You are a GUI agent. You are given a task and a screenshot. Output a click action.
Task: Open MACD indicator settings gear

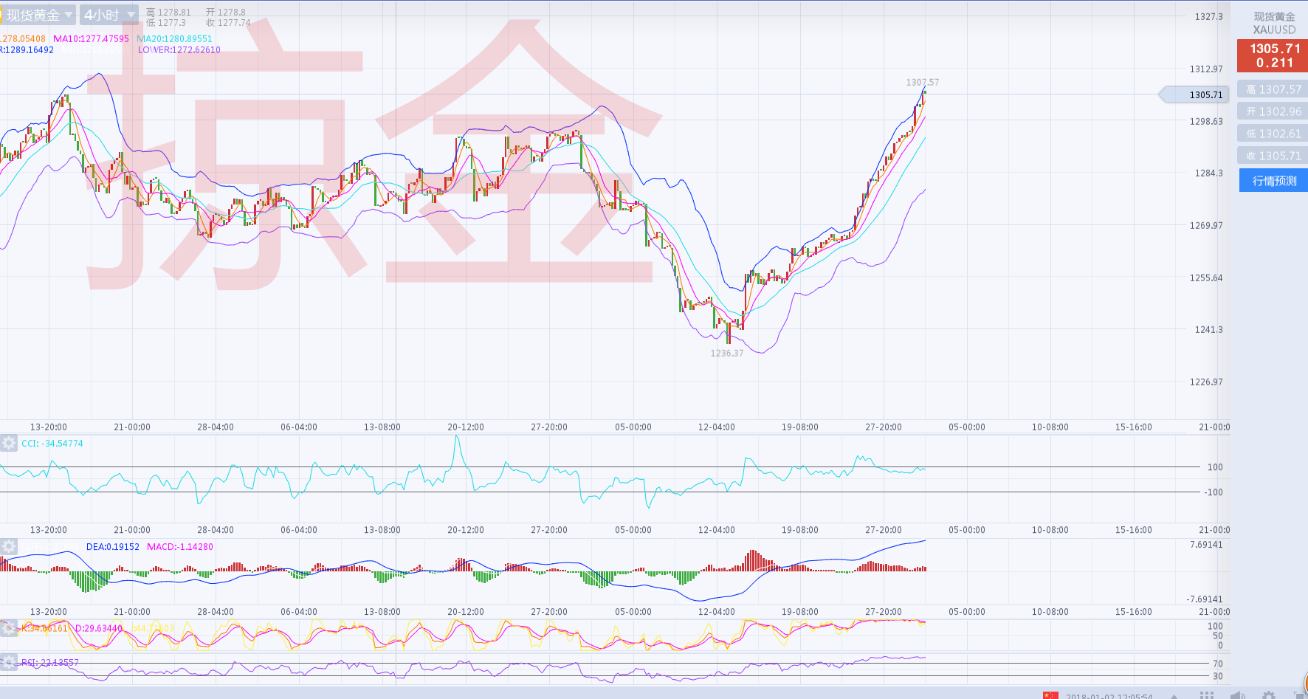point(9,546)
